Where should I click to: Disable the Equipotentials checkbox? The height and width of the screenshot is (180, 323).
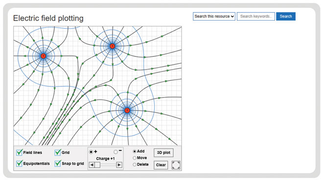19,163
